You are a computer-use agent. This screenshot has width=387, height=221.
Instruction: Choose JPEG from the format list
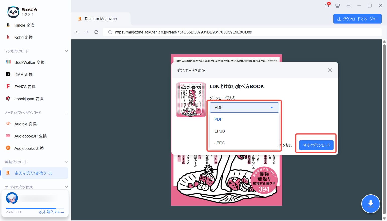point(244,143)
